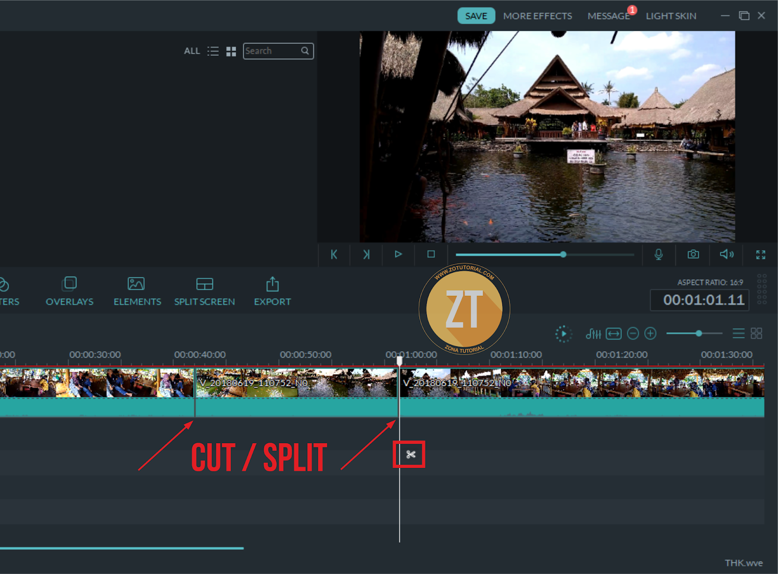The image size is (778, 574).
Task: Select the Split/Cut scissors tool
Action: pyautogui.click(x=410, y=455)
